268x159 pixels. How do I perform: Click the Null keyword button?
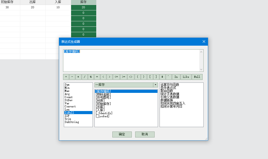pos(197,77)
